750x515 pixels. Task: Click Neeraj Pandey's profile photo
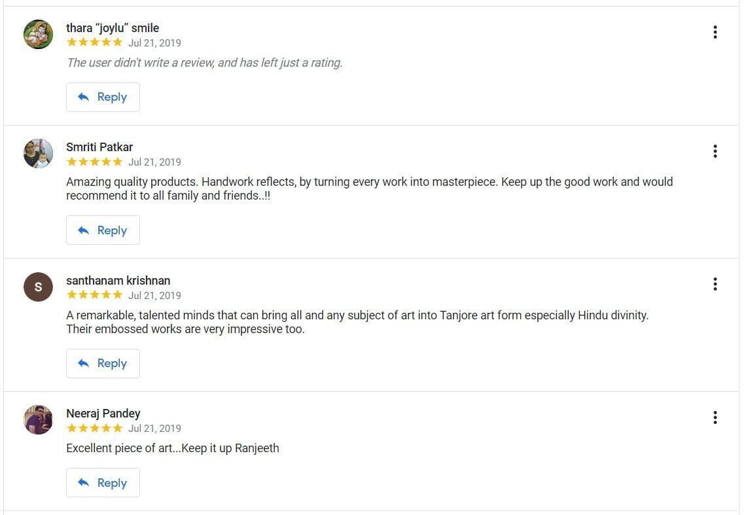[x=38, y=419]
